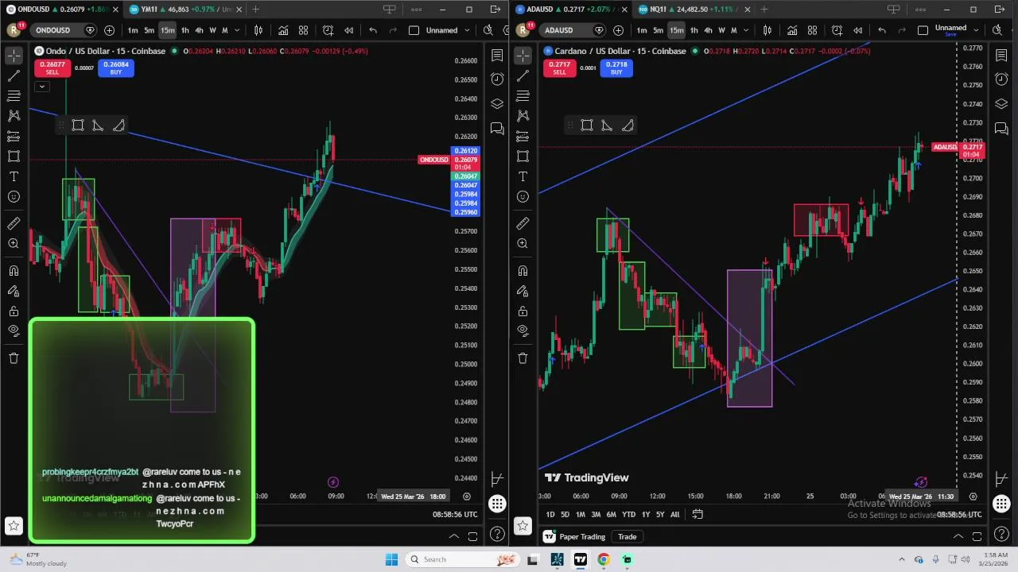1018x572 pixels.
Task: Select geometric shapes tool in ADAUSD window
Action: click(x=523, y=157)
